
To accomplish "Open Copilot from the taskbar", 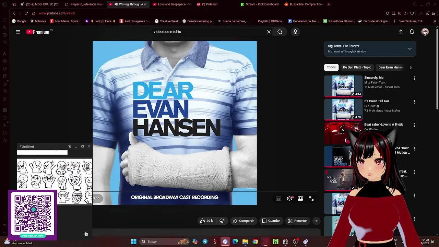I will (x=195, y=242).
